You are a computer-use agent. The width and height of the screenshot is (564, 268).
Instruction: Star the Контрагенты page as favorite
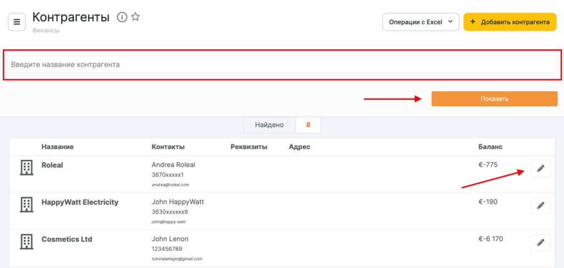click(135, 17)
